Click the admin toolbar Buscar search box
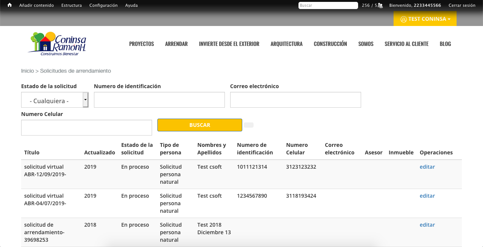Screen dimensions: 483x247 click(328, 6)
